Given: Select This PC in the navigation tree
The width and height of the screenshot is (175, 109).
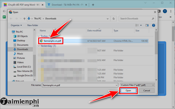Looking at the screenshot, I should tap(19, 32).
